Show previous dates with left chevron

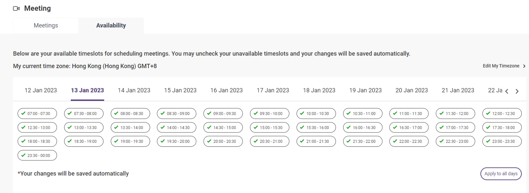[507, 92]
